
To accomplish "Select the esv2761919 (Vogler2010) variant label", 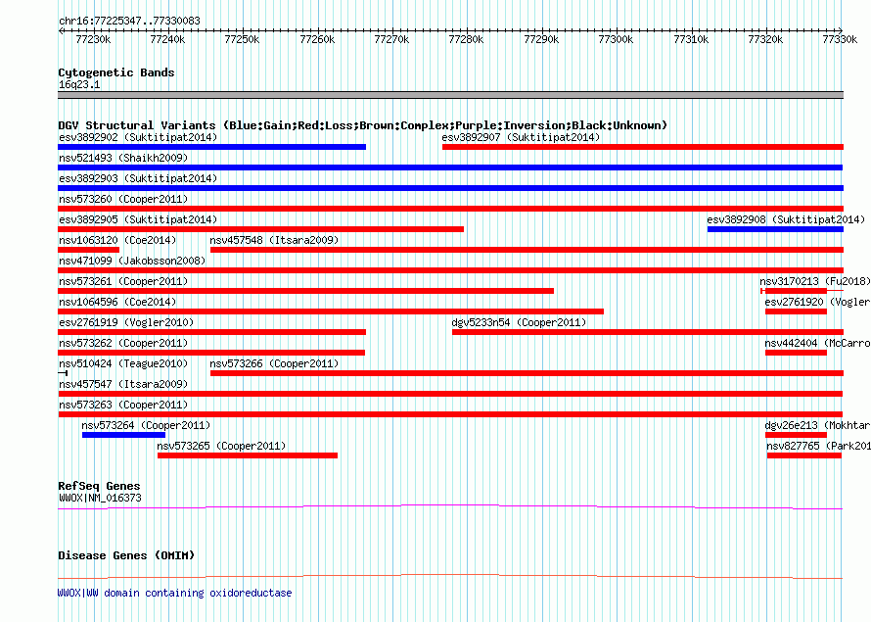I will pyautogui.click(x=126, y=322).
